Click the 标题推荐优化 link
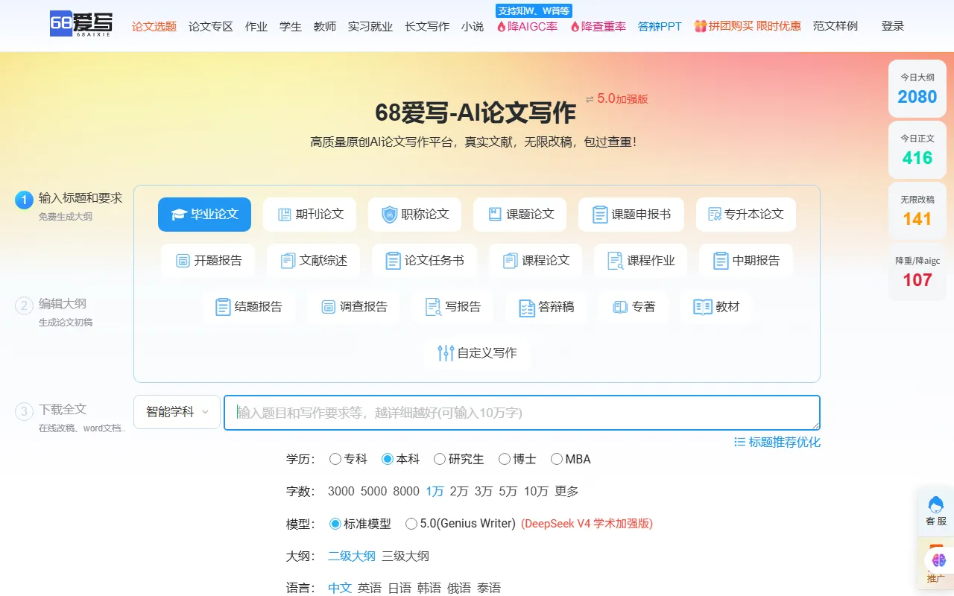 (777, 442)
